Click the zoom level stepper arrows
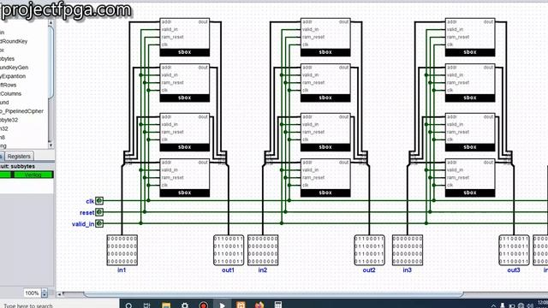The height and width of the screenshot is (308, 548). click(45, 293)
